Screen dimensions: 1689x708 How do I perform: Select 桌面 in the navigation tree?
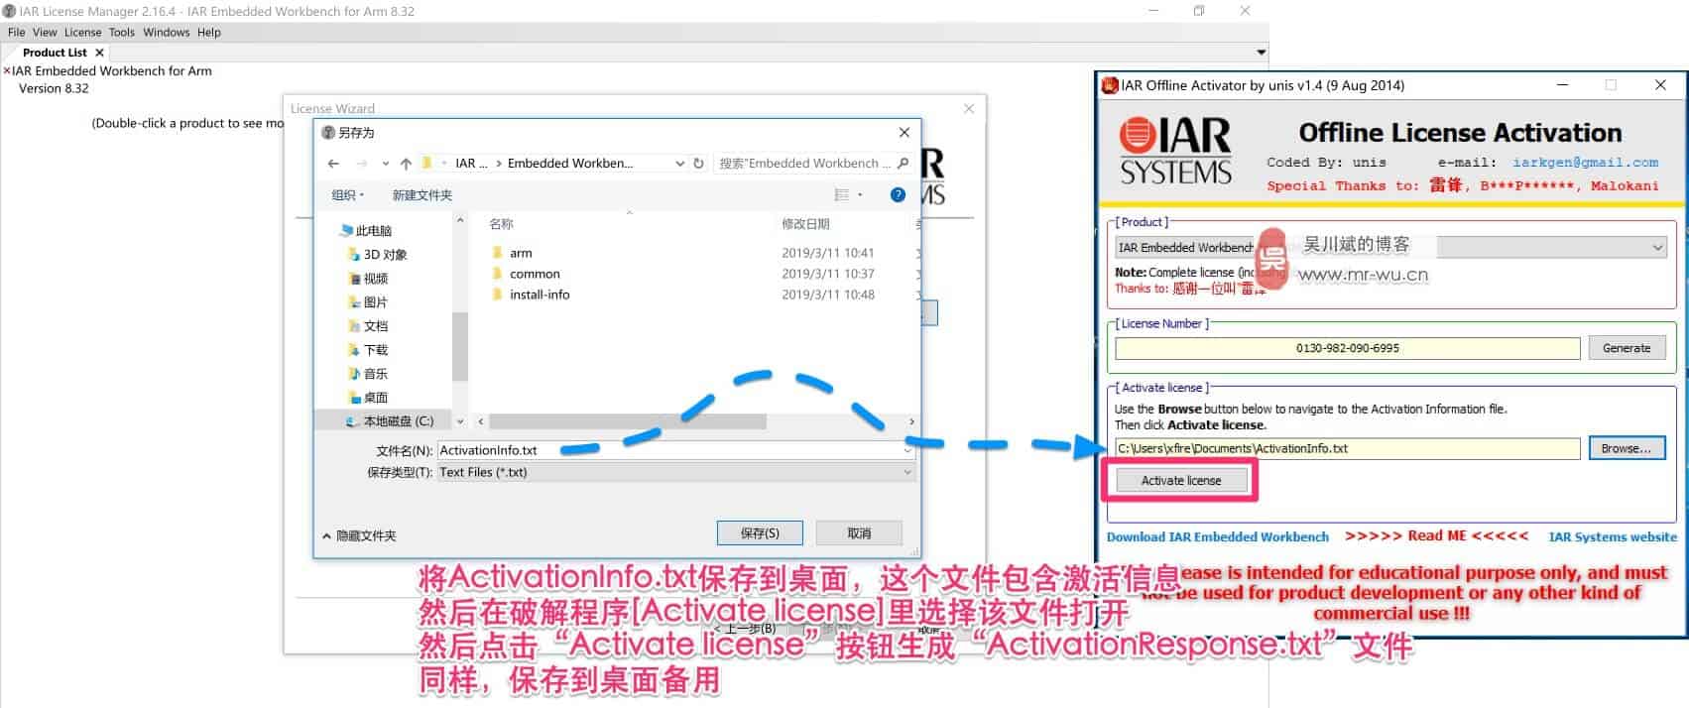(x=368, y=398)
